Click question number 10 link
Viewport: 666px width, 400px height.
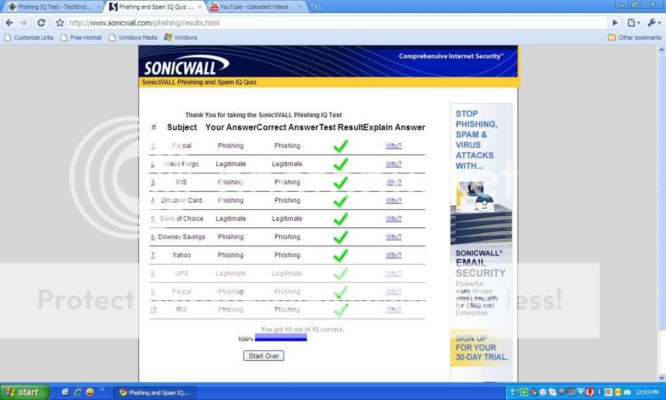coord(154,310)
